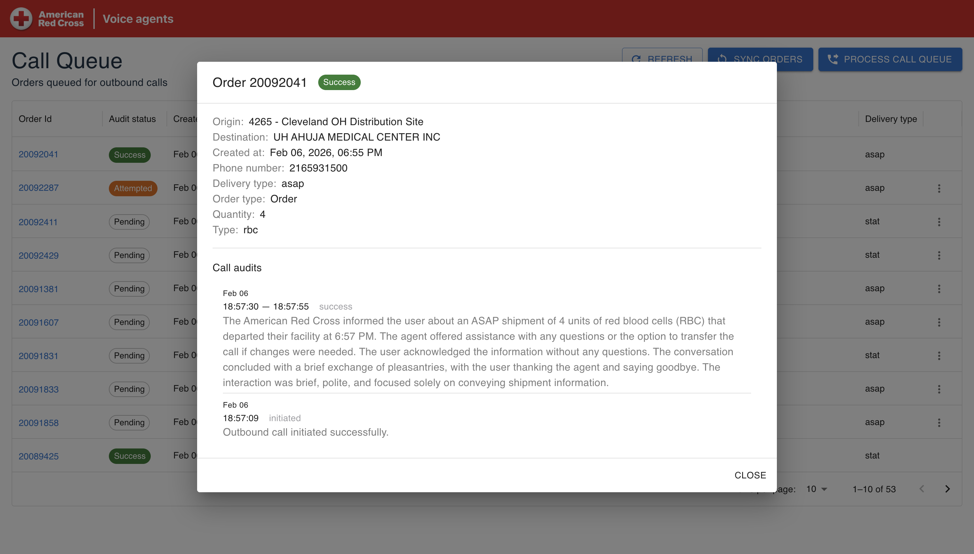Sort by the Audit status column header

click(132, 119)
